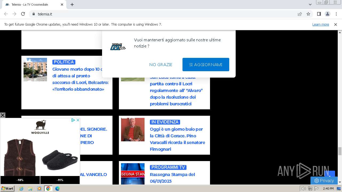Open a new tab with plus button
342x192 pixels.
pyautogui.click(x=72, y=5)
